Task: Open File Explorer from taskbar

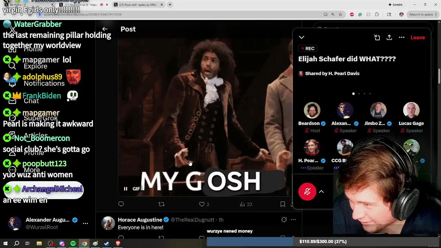Action: (x=39, y=244)
